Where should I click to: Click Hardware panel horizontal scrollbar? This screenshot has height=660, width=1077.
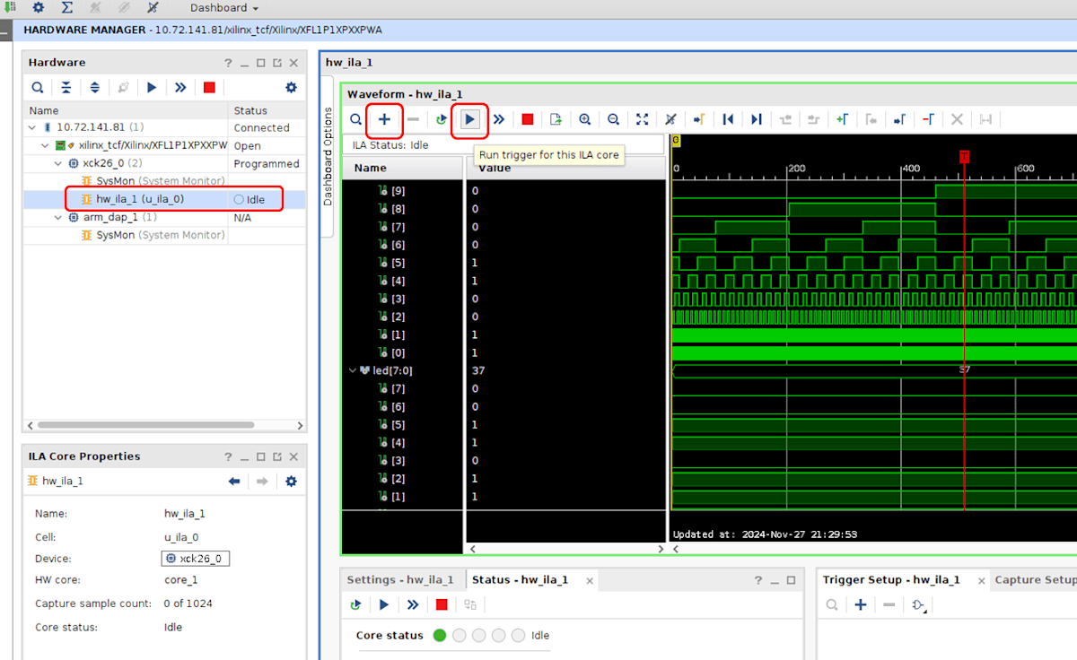click(x=144, y=426)
